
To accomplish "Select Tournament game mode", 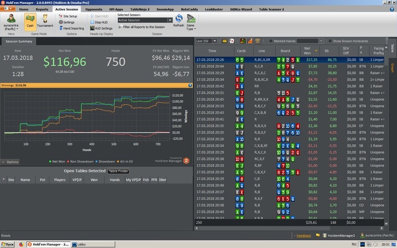I will point(45,21).
